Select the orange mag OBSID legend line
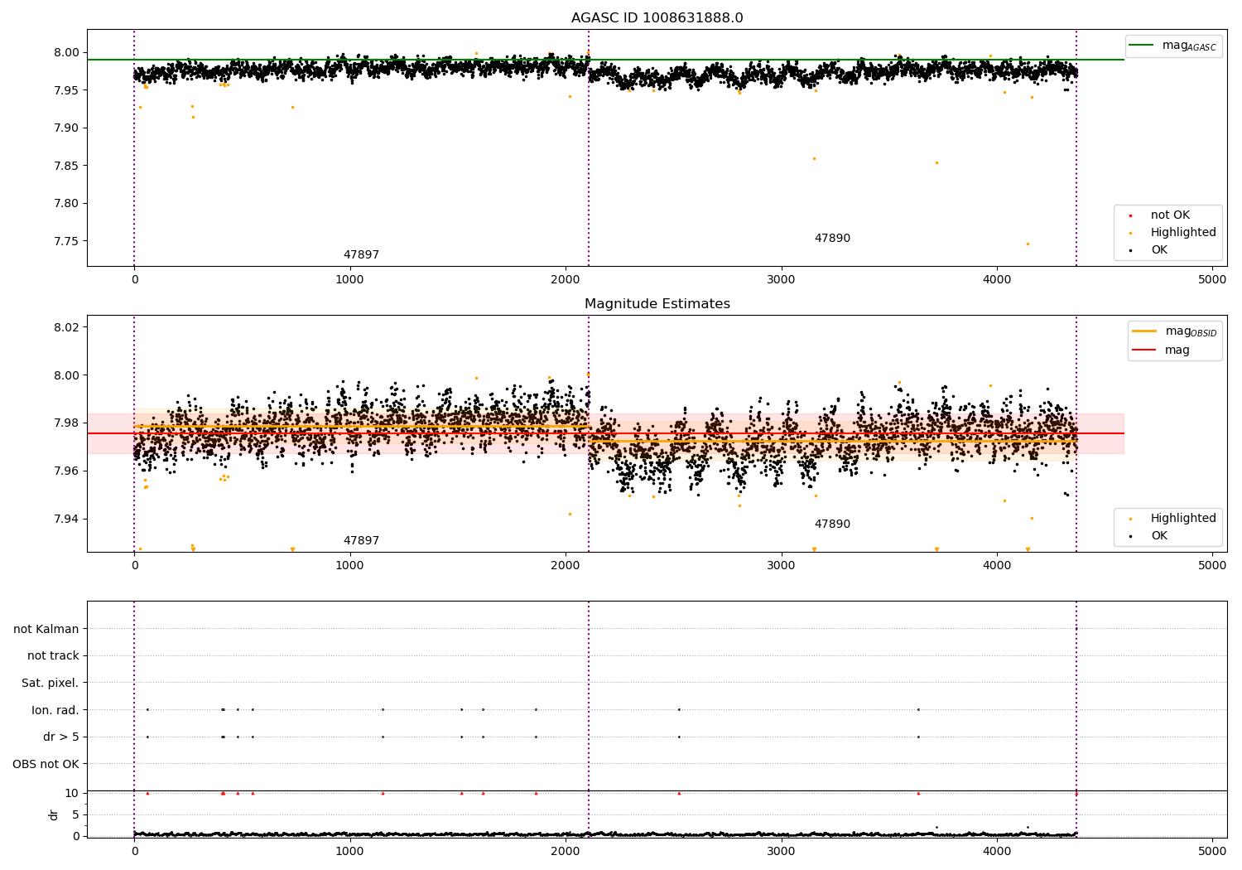This screenshot has width=1242, height=870. [x=1145, y=331]
